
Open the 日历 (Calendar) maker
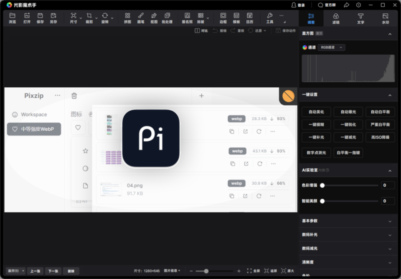click(x=249, y=18)
